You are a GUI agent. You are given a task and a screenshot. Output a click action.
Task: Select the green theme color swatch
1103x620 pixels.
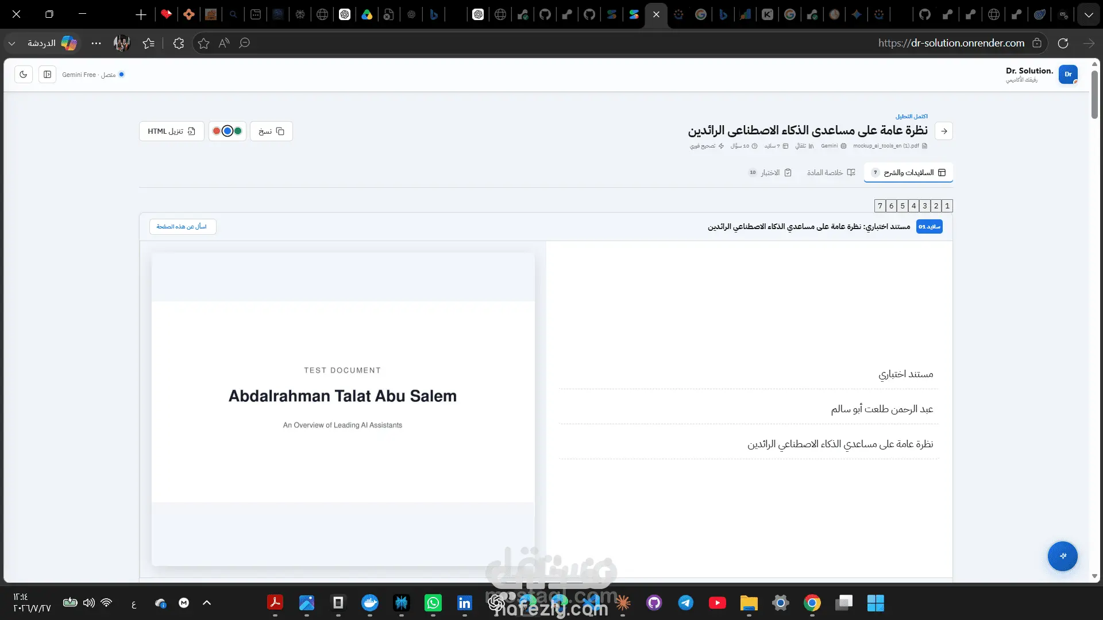[238, 131]
